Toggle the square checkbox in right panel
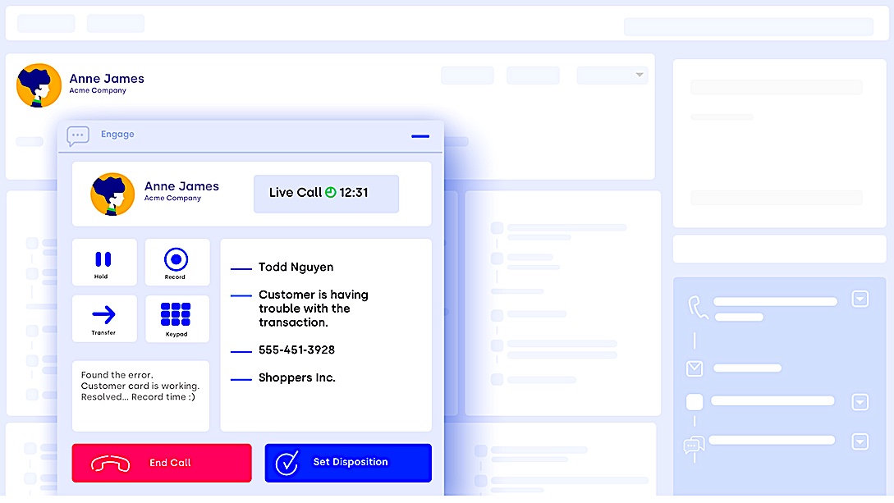The height and width of the screenshot is (503, 894). click(x=695, y=402)
